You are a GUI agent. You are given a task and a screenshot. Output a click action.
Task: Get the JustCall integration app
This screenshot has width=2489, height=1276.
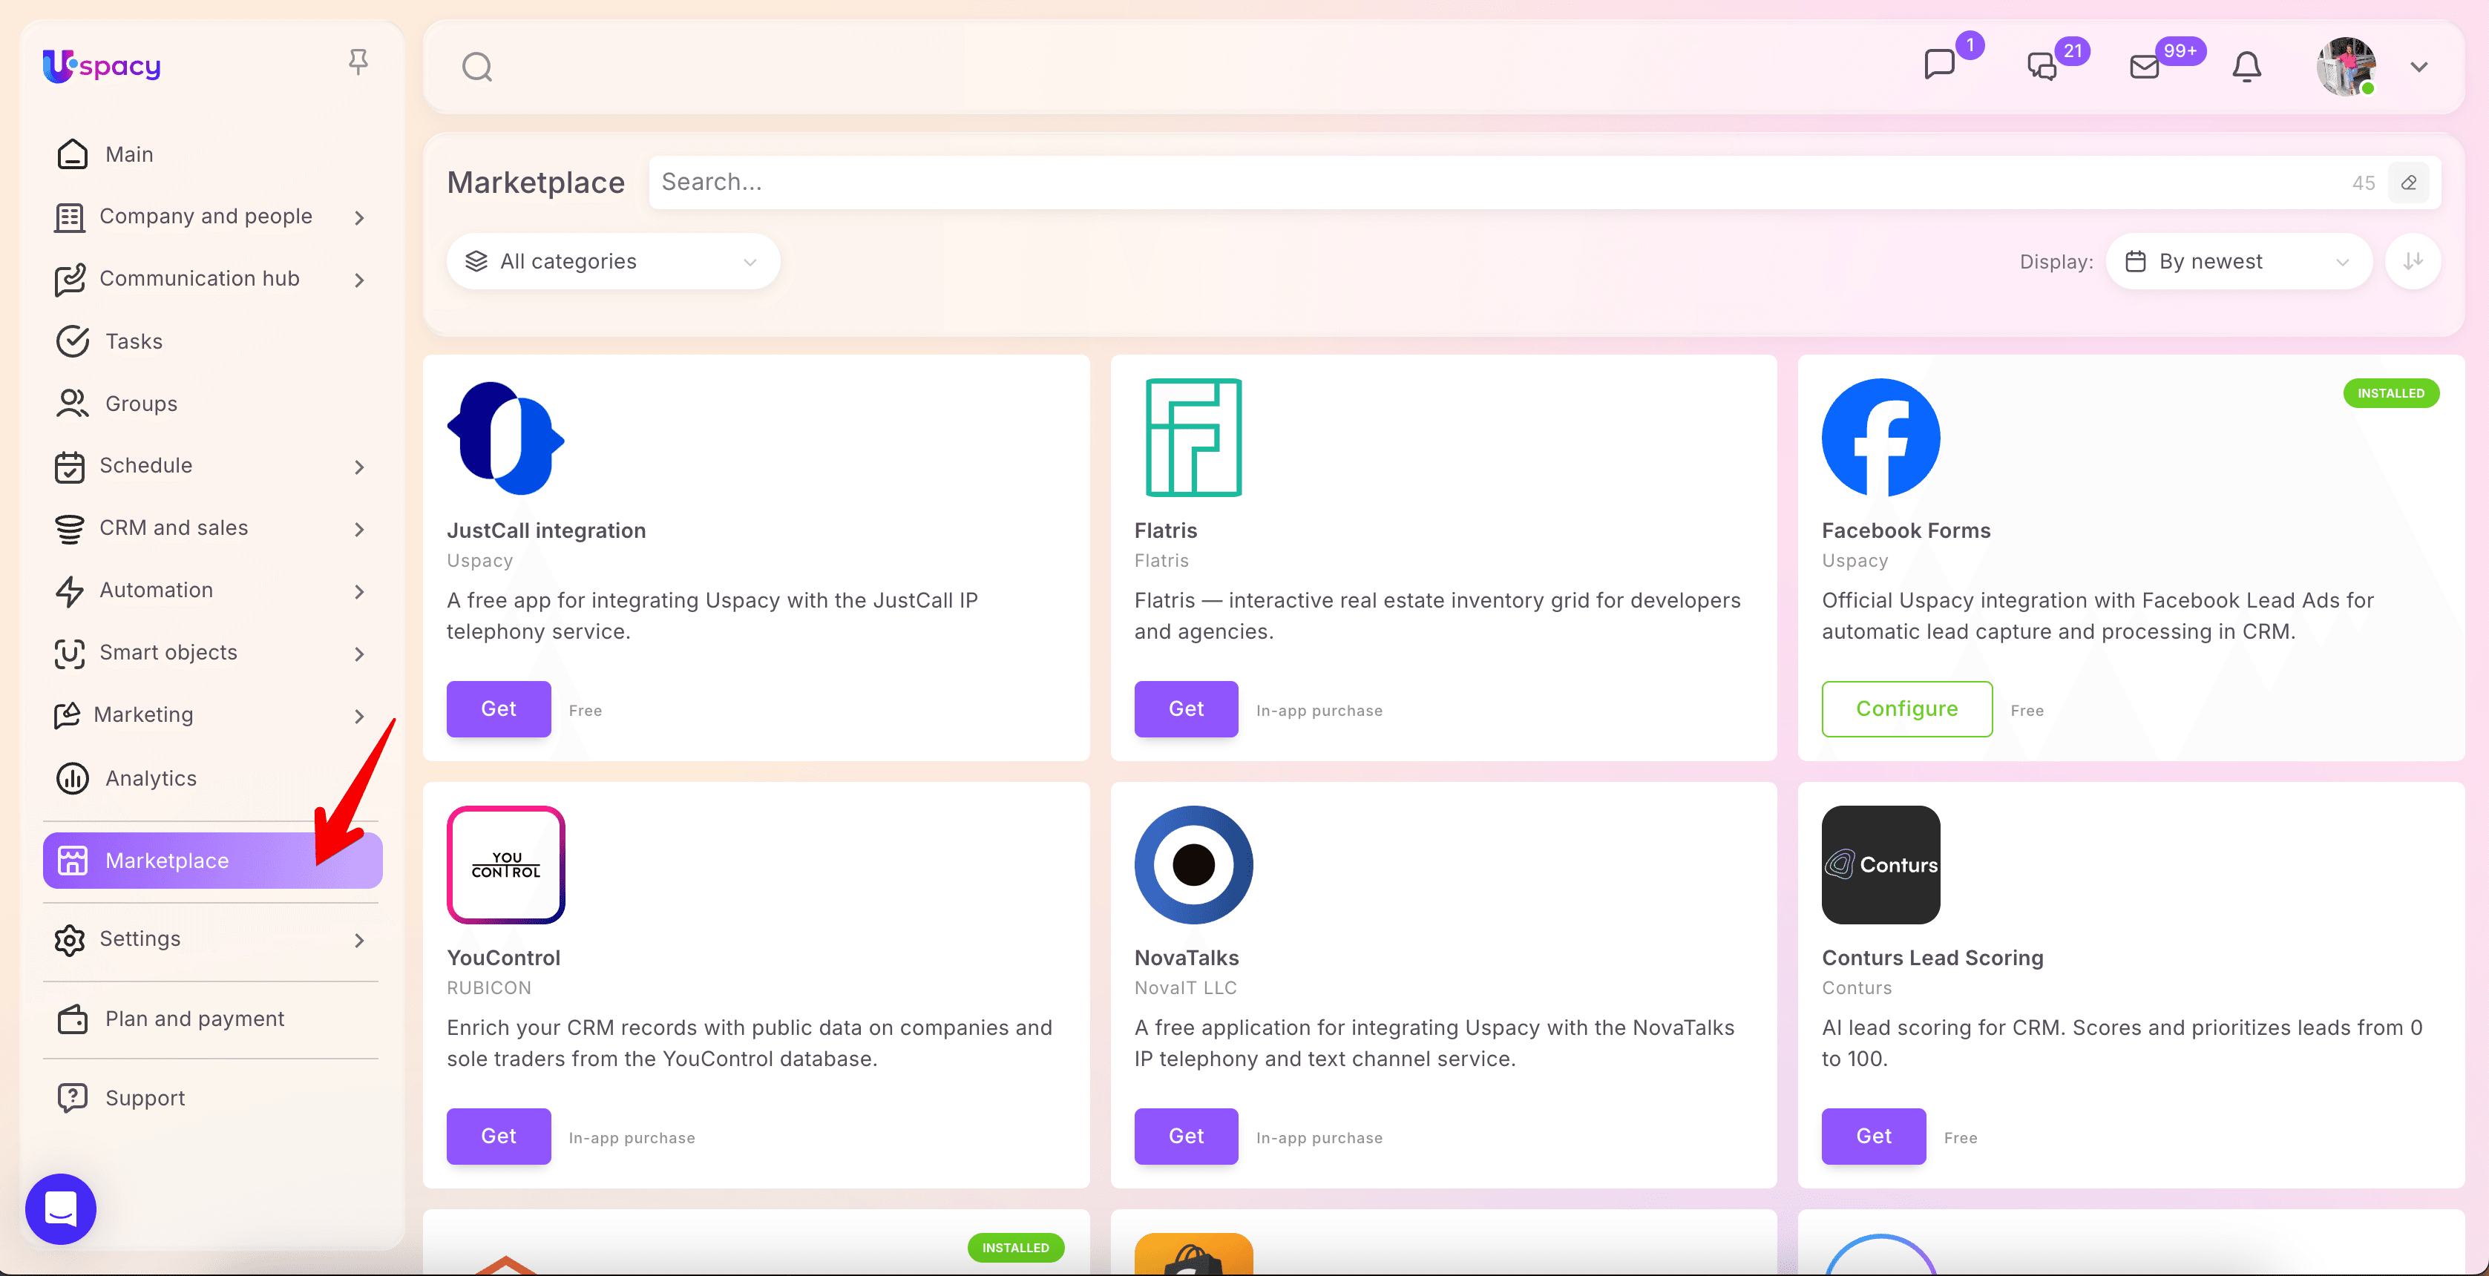tap(499, 709)
